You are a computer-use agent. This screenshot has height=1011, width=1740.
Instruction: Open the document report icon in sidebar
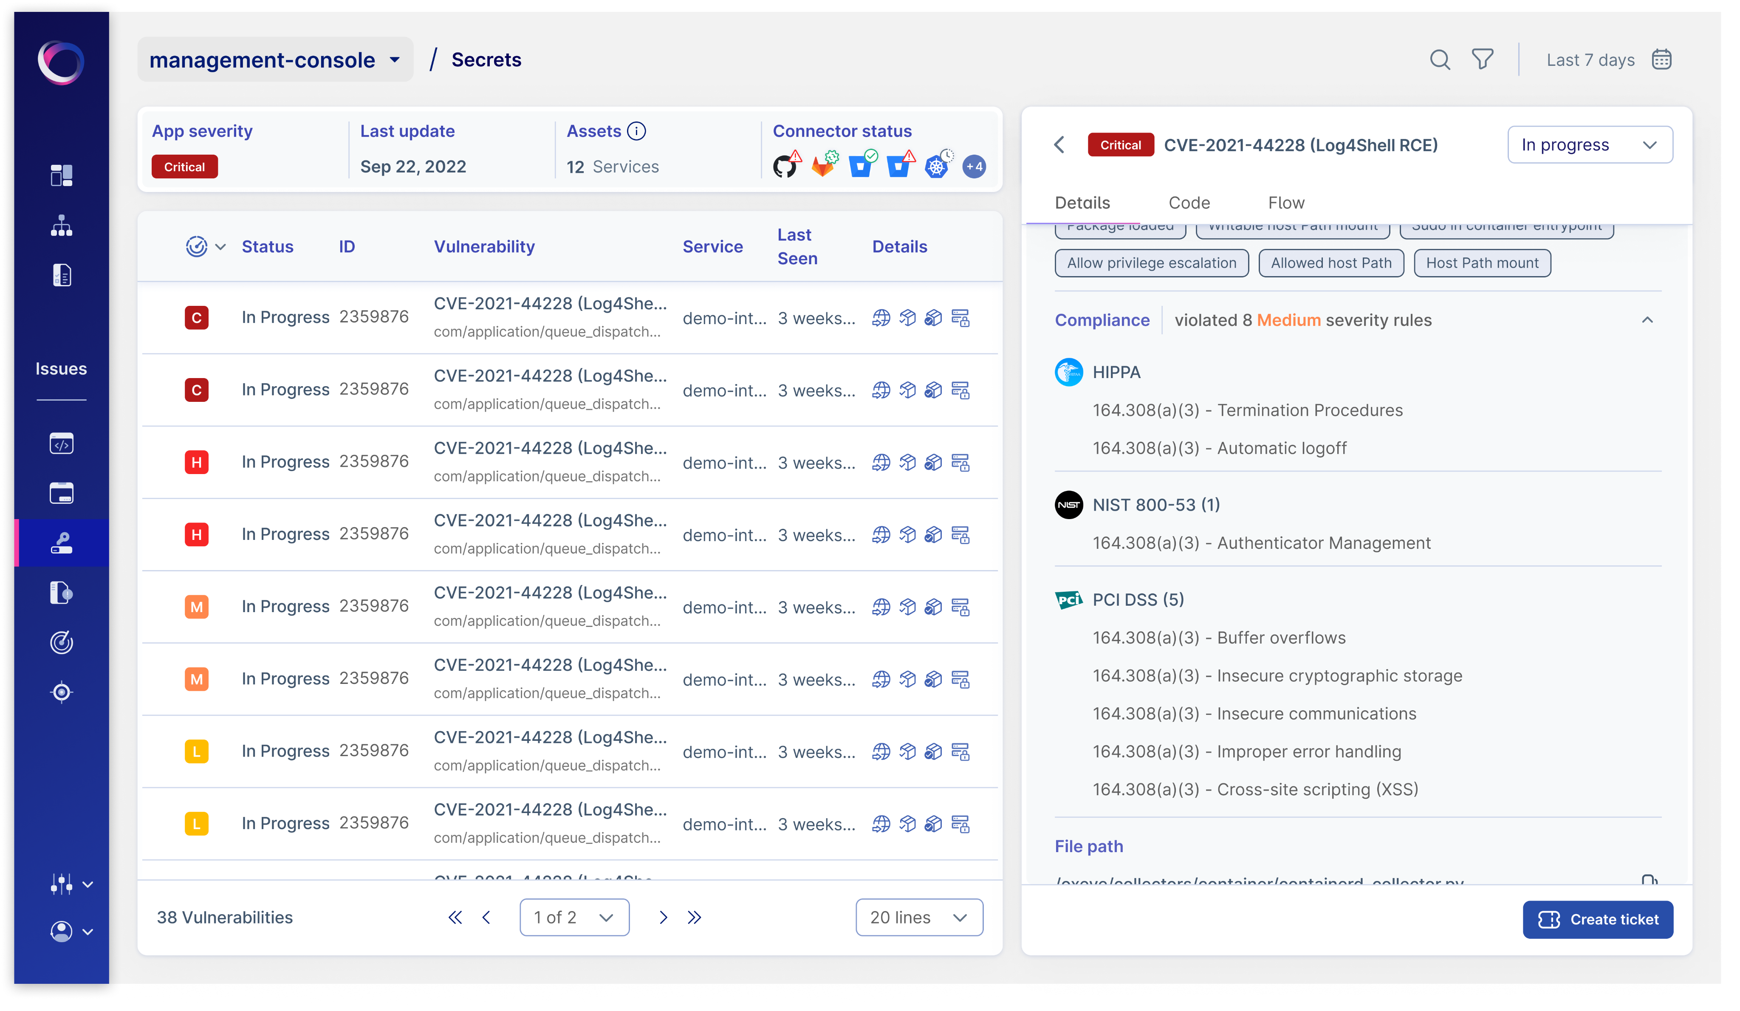[x=62, y=275]
